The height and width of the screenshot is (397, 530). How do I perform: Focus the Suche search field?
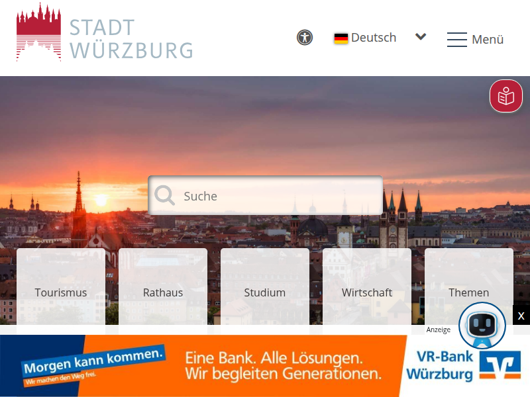coord(266,195)
